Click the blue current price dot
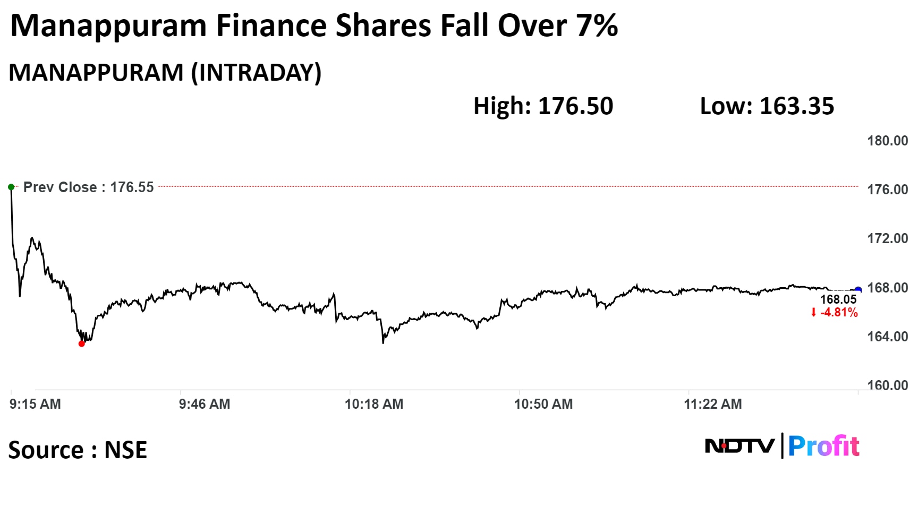The image size is (918, 516). pyautogui.click(x=858, y=290)
